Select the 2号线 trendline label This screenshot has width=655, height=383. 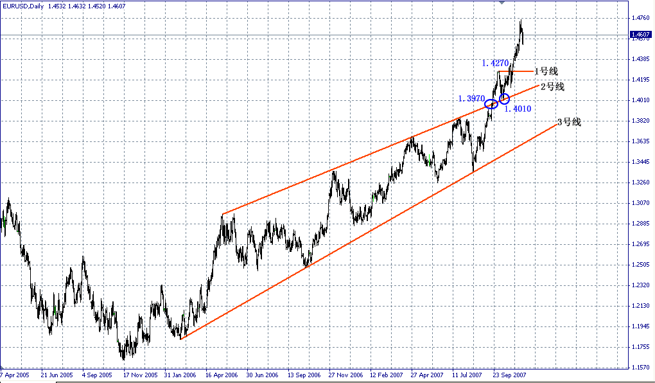[x=553, y=86]
